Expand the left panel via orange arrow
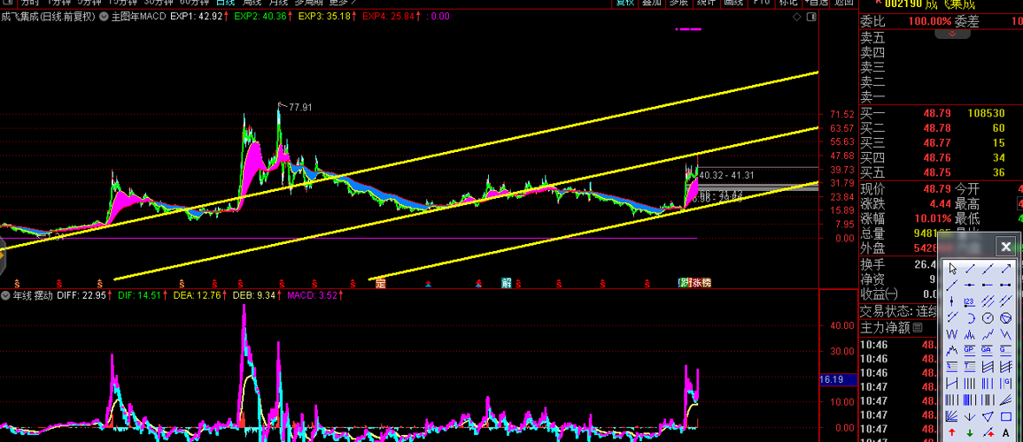This screenshot has width=1023, height=442. (2, 254)
